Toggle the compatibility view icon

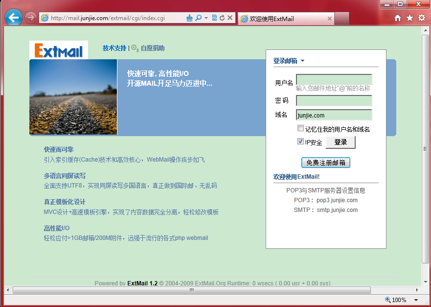tap(215, 18)
